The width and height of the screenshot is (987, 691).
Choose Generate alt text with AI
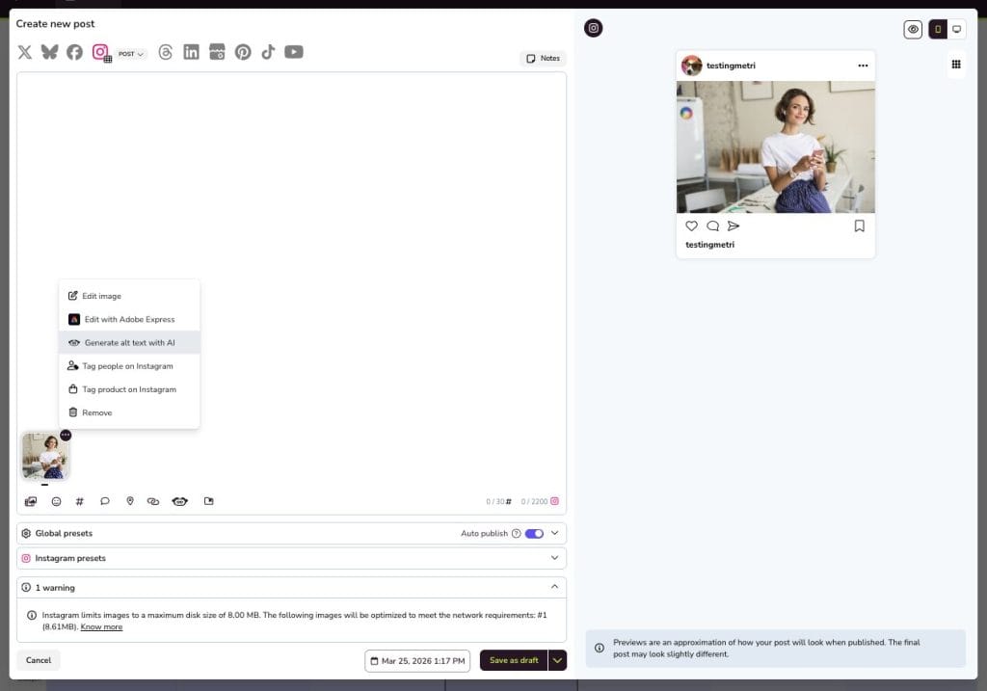129,343
